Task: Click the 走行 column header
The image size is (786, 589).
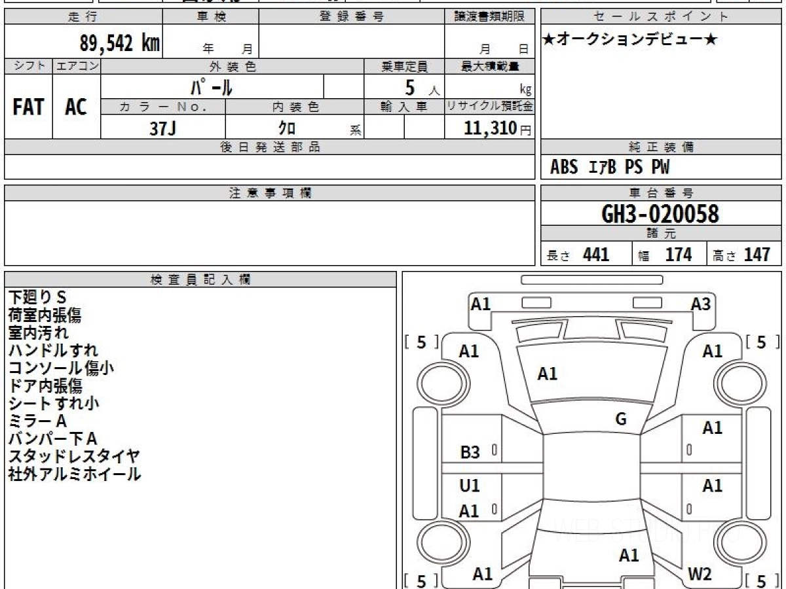Action: pyautogui.click(x=83, y=17)
